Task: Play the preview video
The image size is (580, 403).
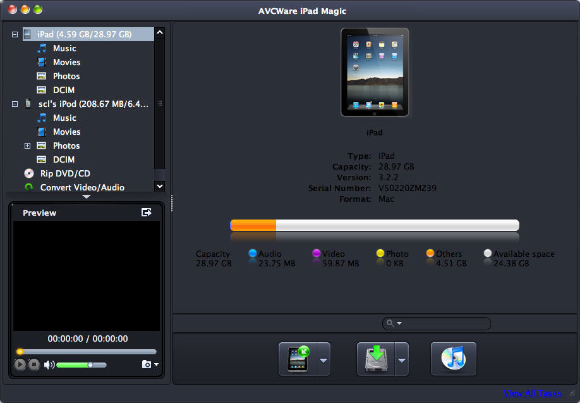Action: (20, 365)
